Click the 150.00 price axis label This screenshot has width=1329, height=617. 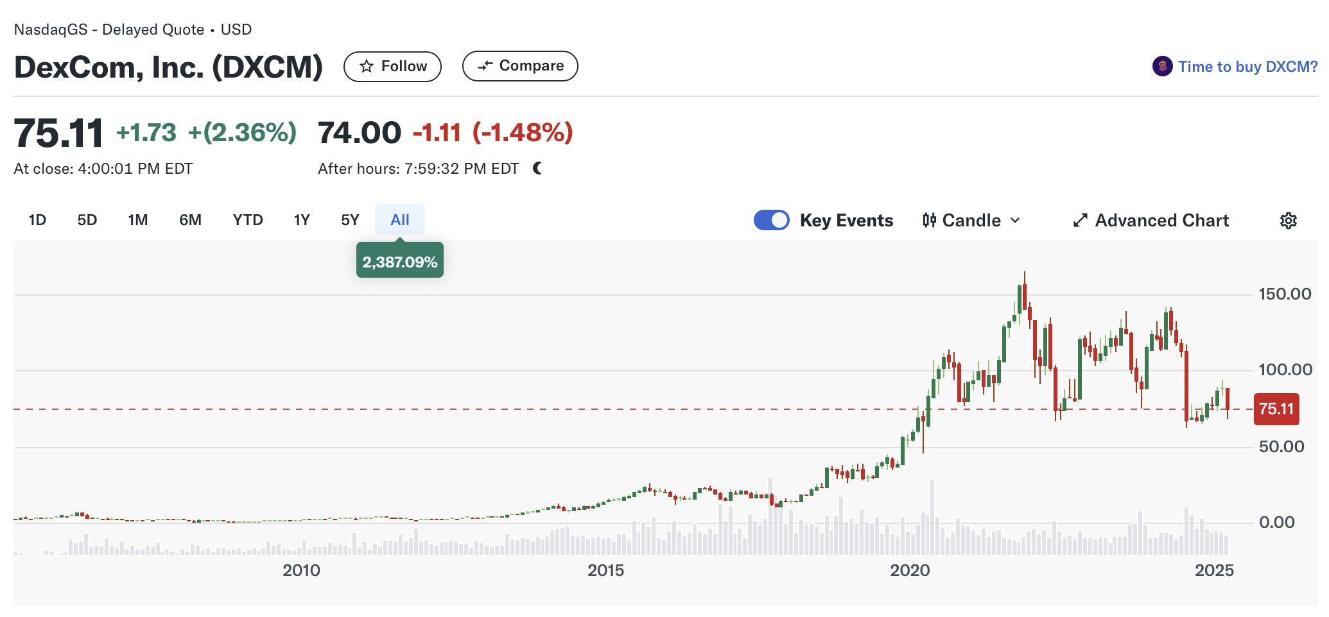(1285, 294)
